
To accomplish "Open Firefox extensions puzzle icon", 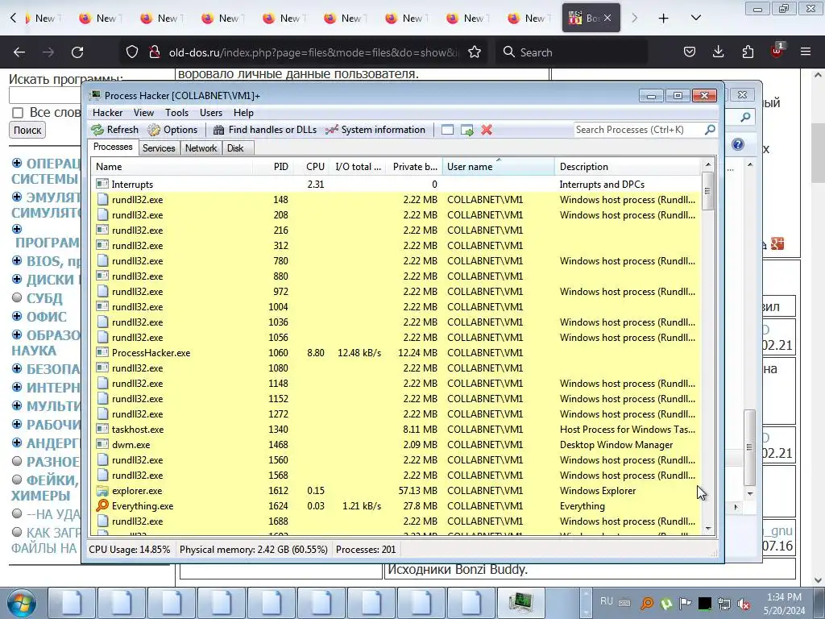I will point(748,52).
